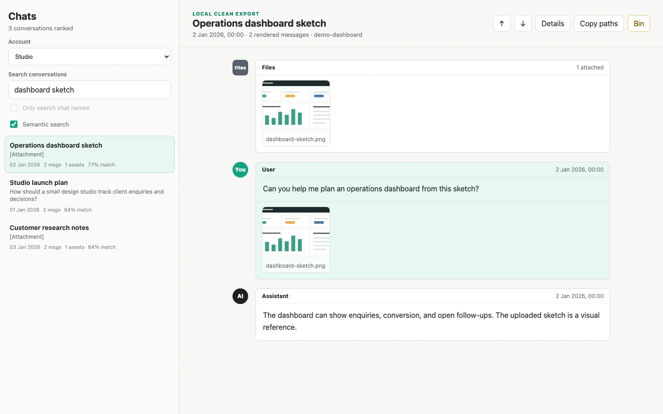663x414 pixels.
Task: Click the Assistant message timestamp
Action: pos(580,296)
